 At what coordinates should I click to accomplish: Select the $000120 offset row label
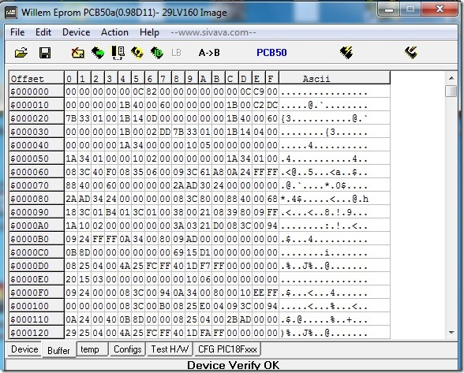pyautogui.click(x=36, y=333)
